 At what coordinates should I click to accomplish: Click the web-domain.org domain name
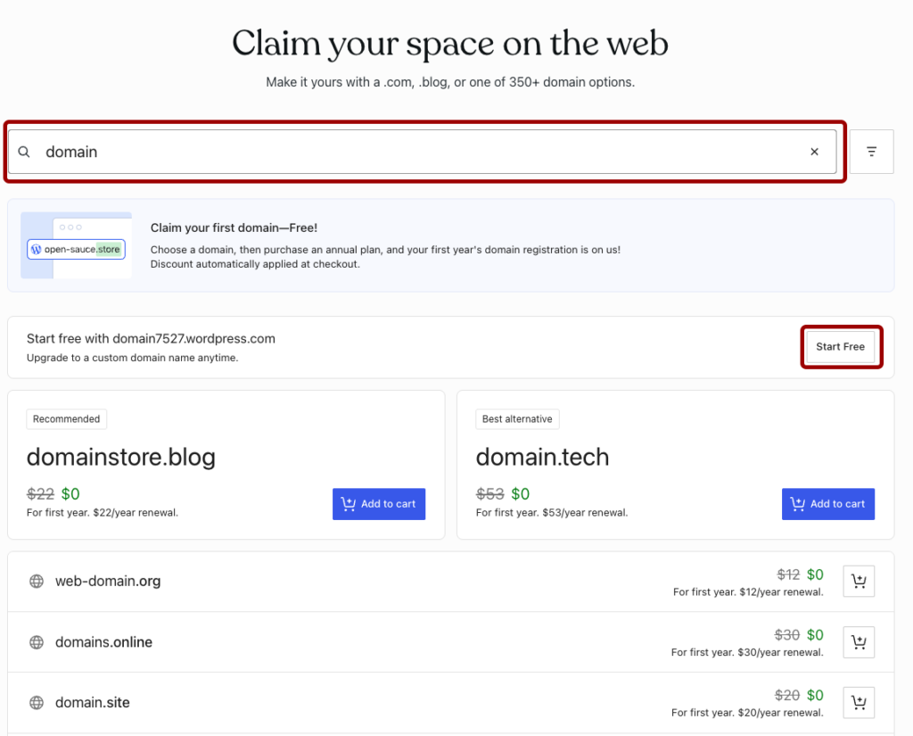108,582
